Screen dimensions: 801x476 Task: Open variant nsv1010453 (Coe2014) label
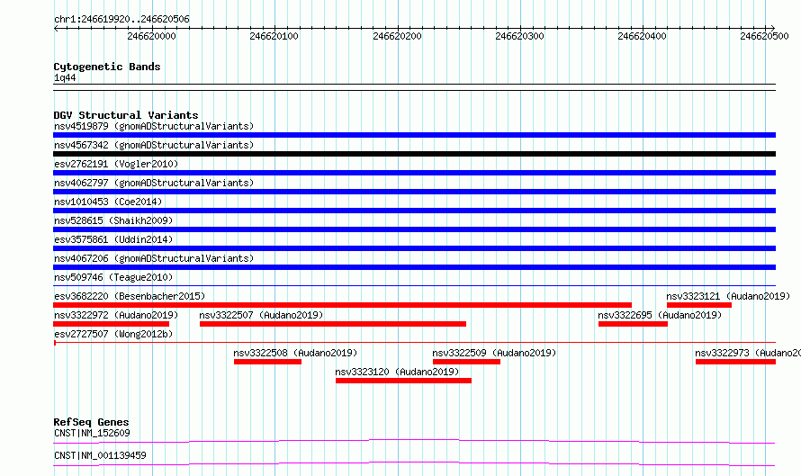108,202
